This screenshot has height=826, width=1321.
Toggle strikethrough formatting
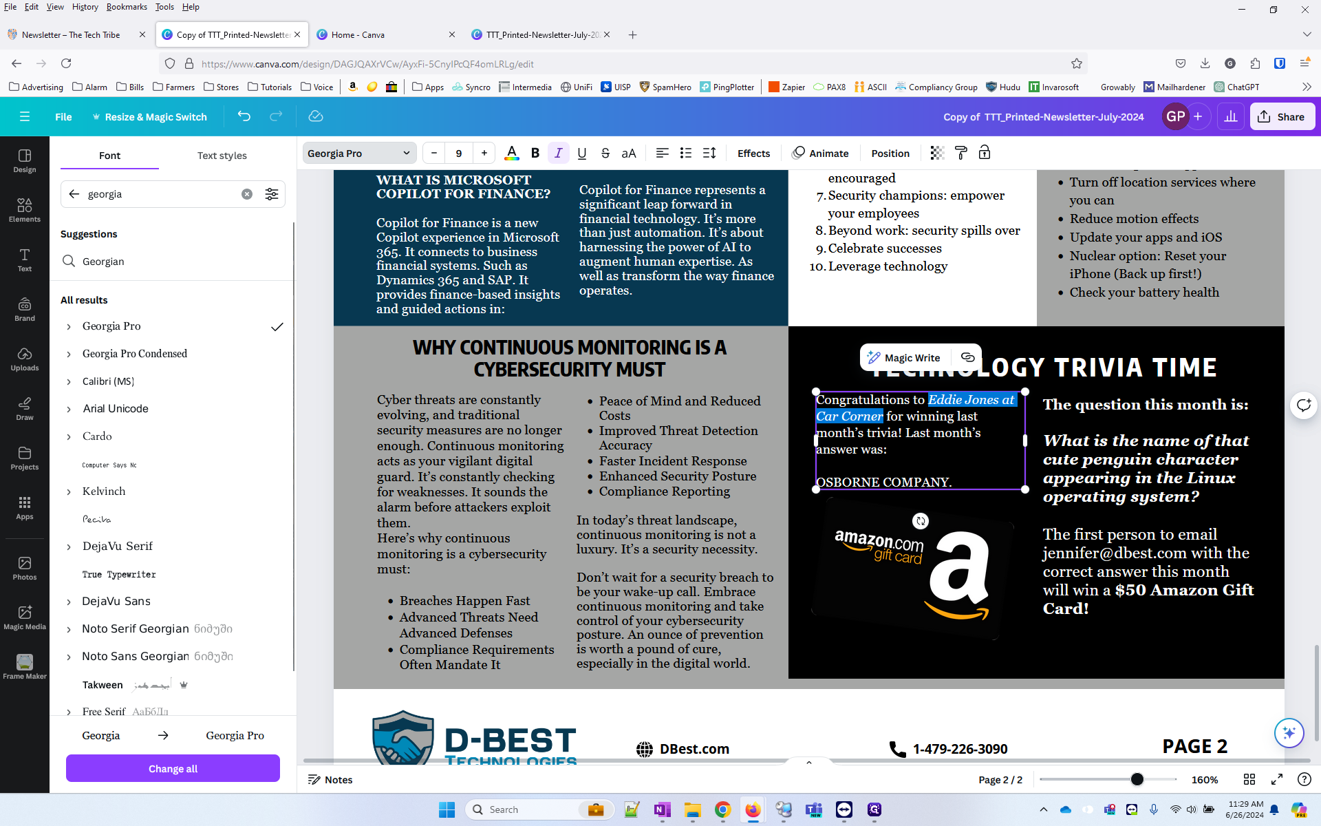point(605,153)
